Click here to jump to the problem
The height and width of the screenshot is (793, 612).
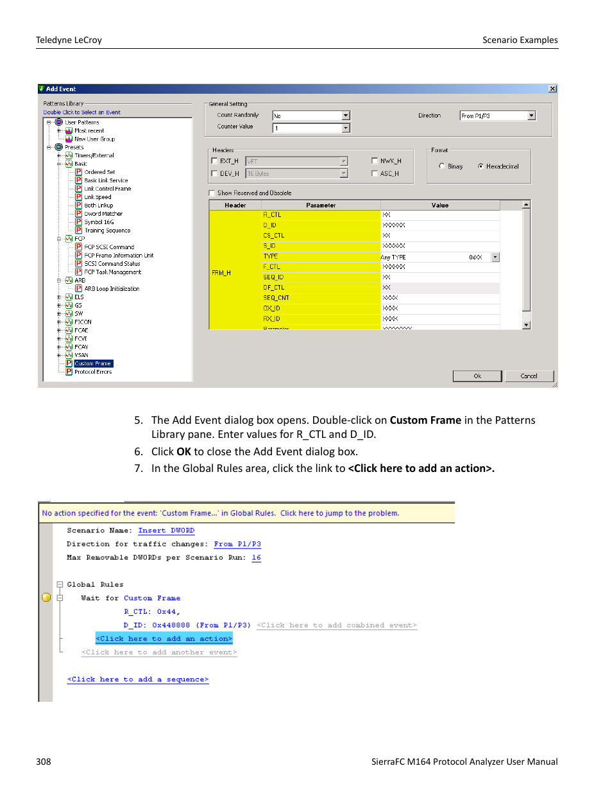[339, 513]
